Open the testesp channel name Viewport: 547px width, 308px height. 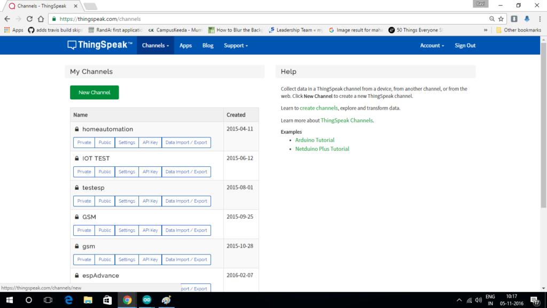click(x=93, y=188)
